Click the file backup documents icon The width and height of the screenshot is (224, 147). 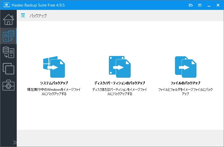[185, 67]
